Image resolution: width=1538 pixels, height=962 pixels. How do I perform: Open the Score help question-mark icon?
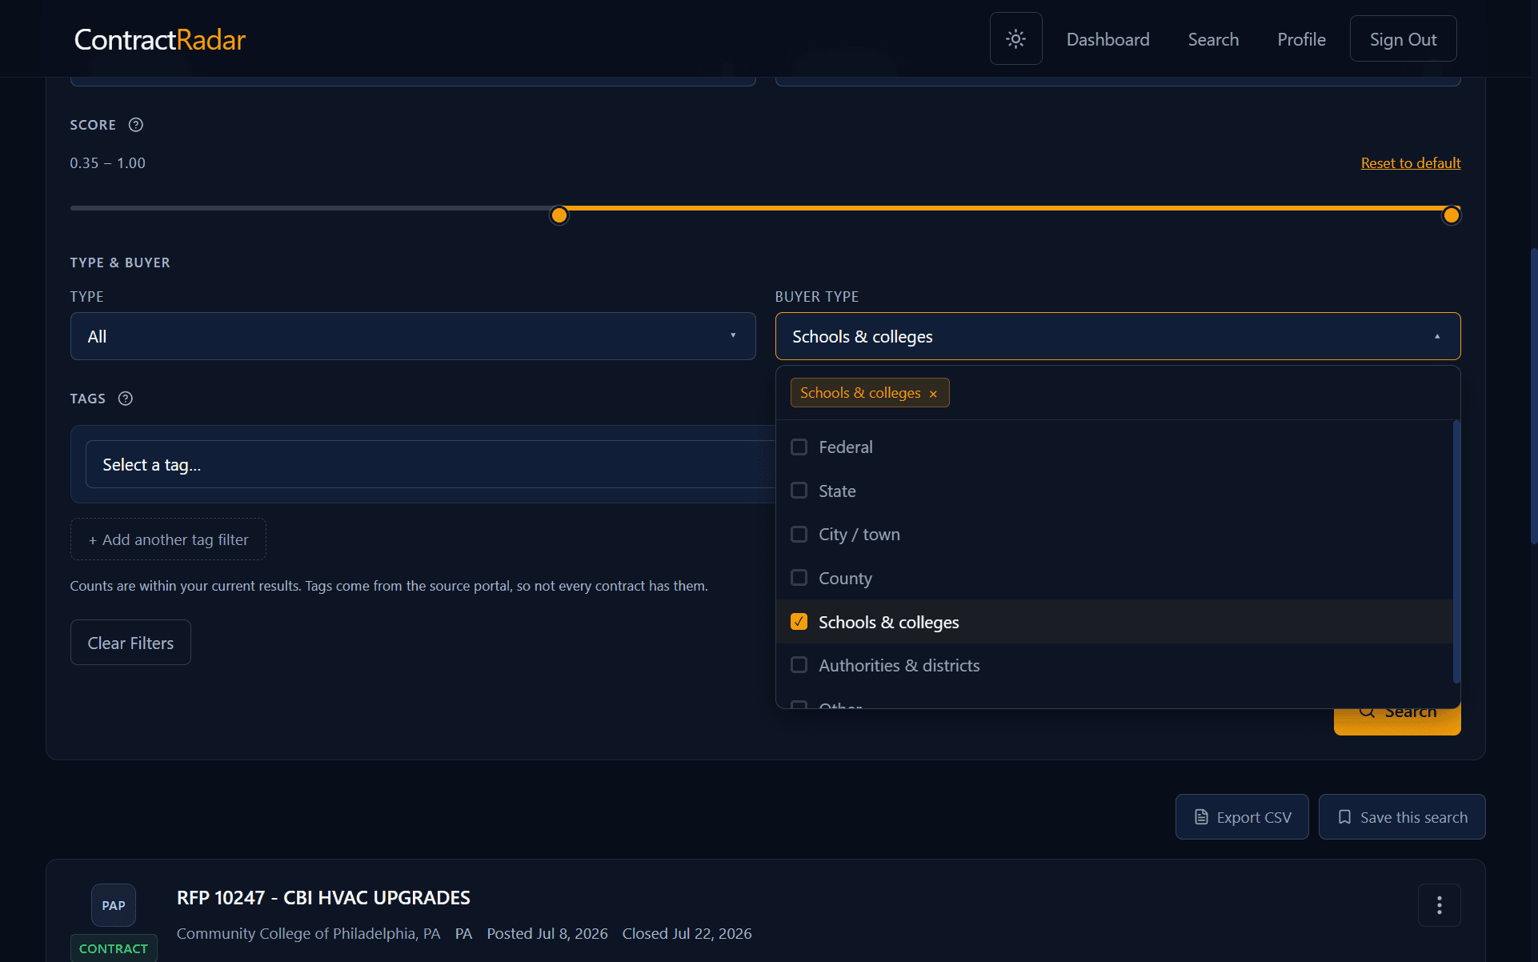[x=136, y=125]
